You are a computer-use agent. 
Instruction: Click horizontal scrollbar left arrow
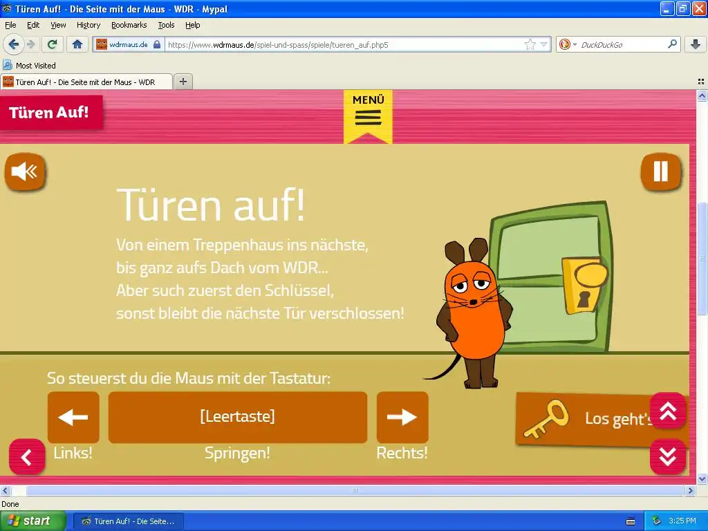[x=5, y=490]
